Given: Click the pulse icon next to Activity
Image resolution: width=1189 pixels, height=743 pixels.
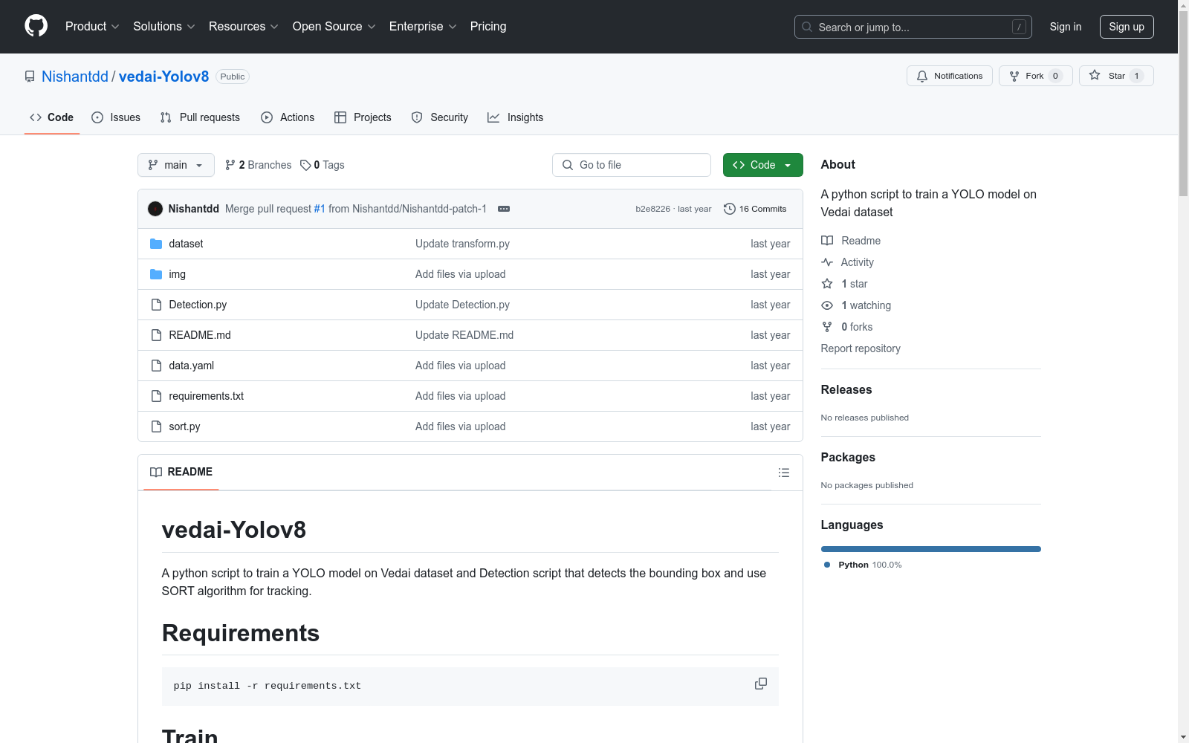Looking at the screenshot, I should pos(827,262).
